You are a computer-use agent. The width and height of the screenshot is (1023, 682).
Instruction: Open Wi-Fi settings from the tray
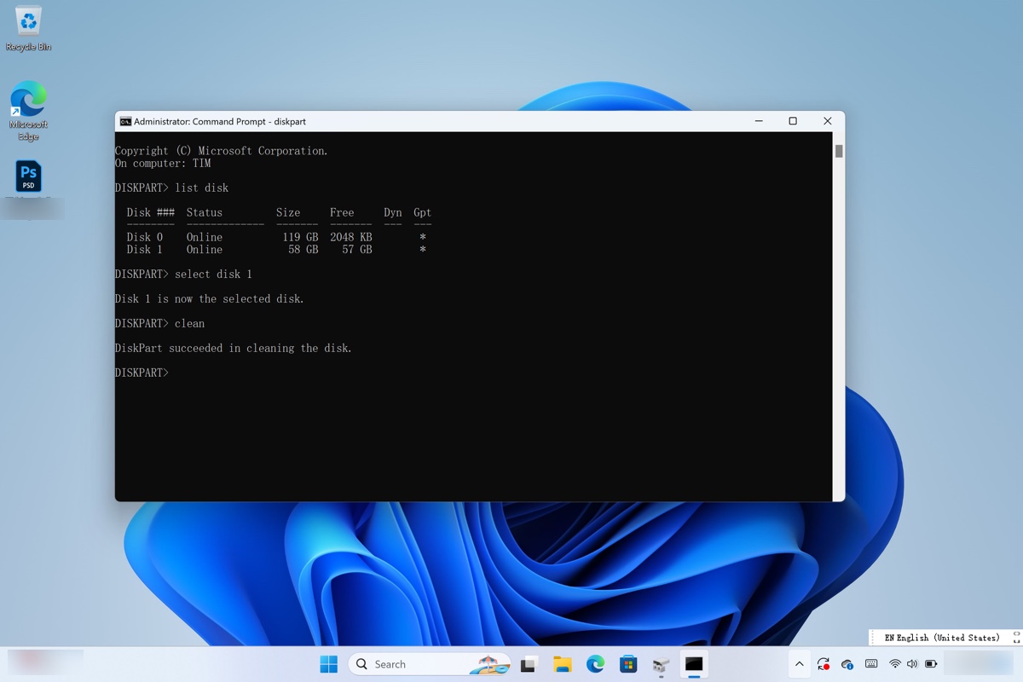[895, 663]
